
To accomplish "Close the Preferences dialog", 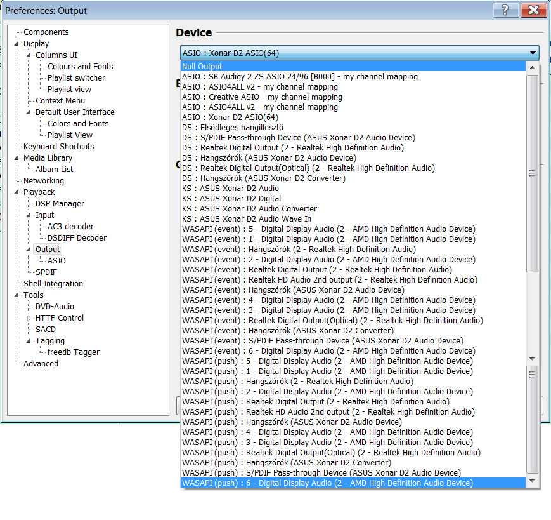I will tap(533, 10).
